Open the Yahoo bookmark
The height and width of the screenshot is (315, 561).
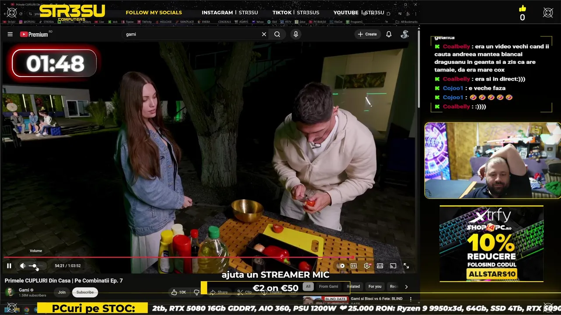257,21
